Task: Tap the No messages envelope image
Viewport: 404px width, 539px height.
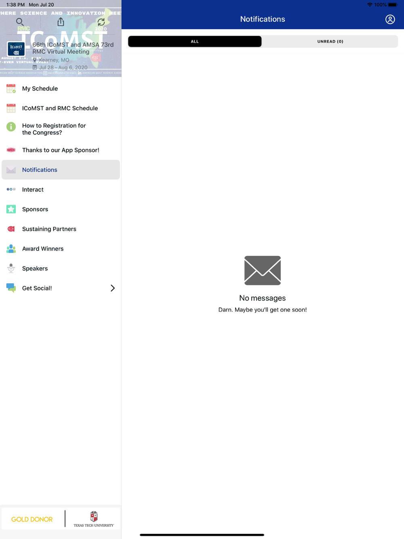Action: 263,270
